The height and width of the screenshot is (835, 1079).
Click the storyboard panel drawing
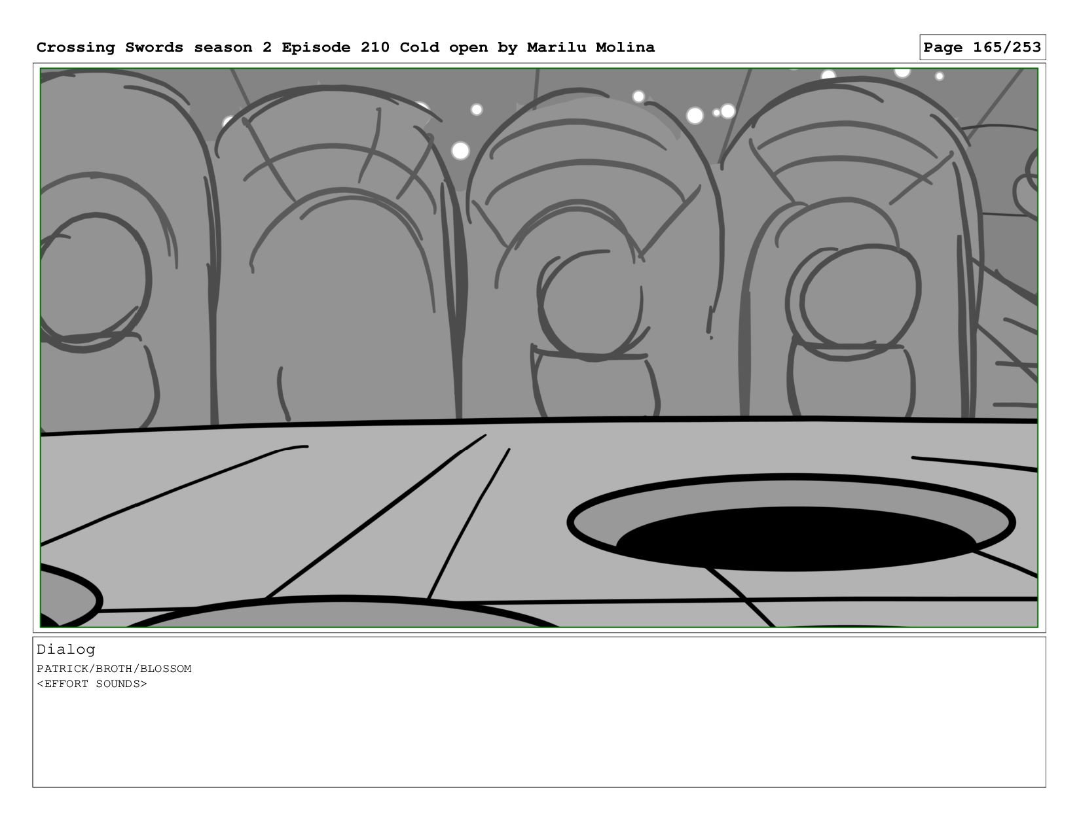coord(539,347)
